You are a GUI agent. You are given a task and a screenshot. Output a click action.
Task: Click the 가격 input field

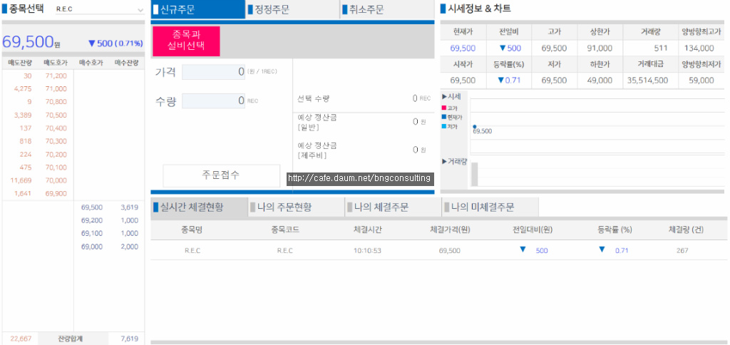213,72
